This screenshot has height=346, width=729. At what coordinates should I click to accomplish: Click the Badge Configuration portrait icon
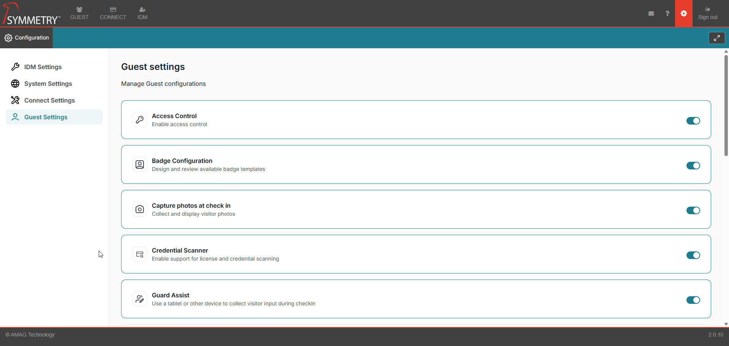tap(140, 164)
